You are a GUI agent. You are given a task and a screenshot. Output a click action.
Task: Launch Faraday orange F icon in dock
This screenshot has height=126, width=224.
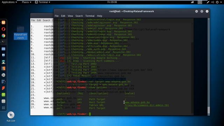[x=3, y=88]
